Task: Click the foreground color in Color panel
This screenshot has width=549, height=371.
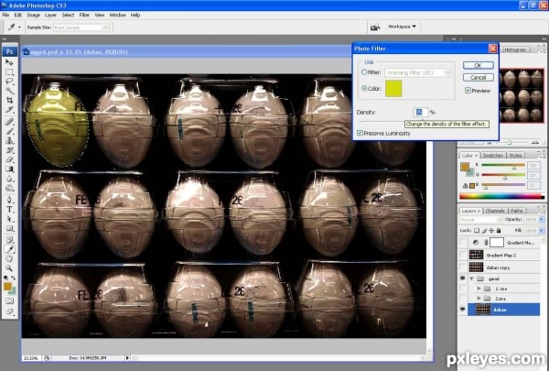Action: coord(465,167)
